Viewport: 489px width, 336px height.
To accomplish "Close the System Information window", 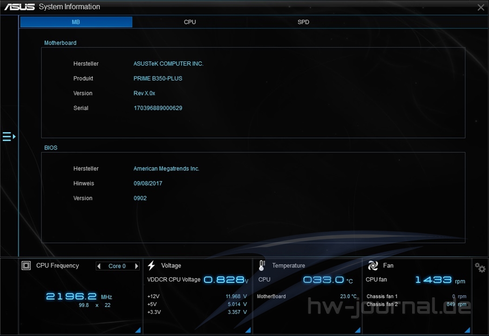I will click(481, 7).
